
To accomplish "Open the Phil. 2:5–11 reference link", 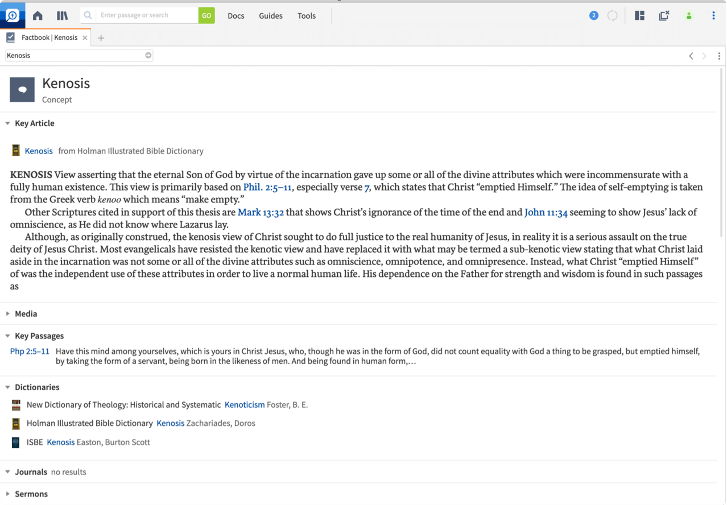I will point(267,187).
